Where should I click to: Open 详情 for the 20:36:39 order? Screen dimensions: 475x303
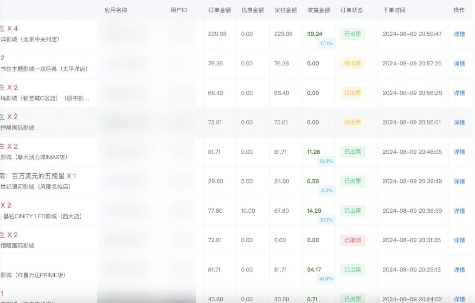point(459,211)
